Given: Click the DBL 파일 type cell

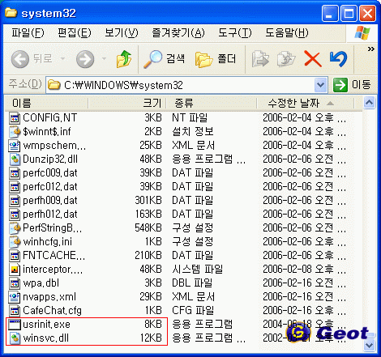Looking at the screenshot, I should point(192,283).
